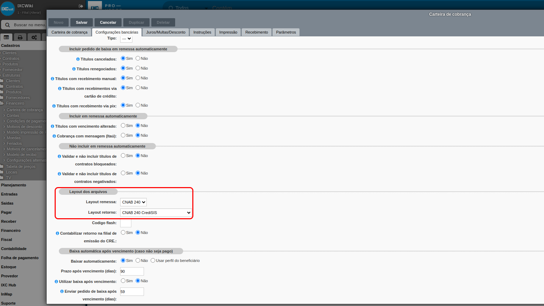Click the Novo button
The width and height of the screenshot is (544, 306).
58,22
